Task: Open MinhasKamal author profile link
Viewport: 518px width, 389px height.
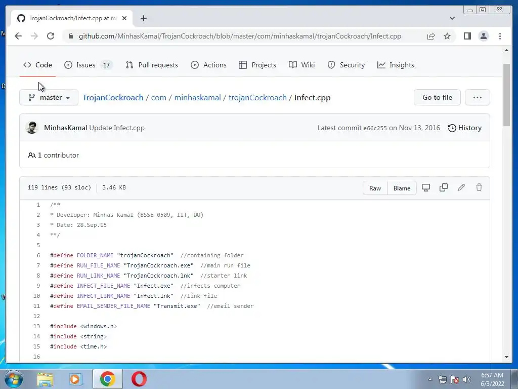Action: tap(66, 128)
